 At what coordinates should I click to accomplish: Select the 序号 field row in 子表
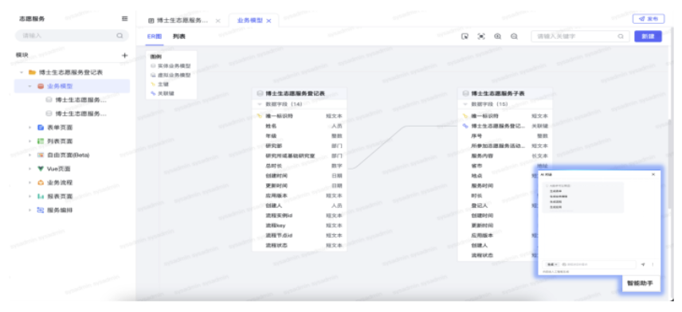click(505, 136)
